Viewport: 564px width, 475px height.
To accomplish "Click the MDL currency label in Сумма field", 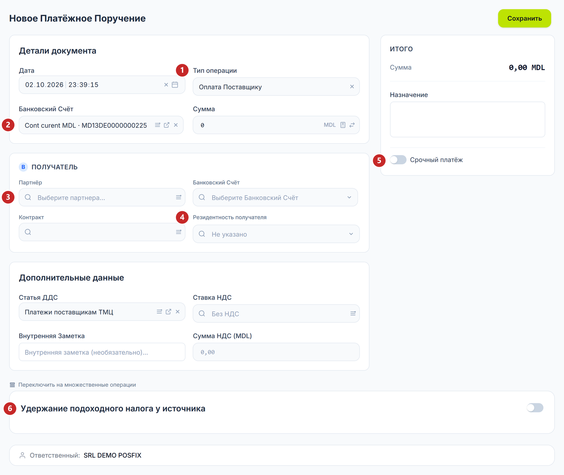I will point(330,125).
